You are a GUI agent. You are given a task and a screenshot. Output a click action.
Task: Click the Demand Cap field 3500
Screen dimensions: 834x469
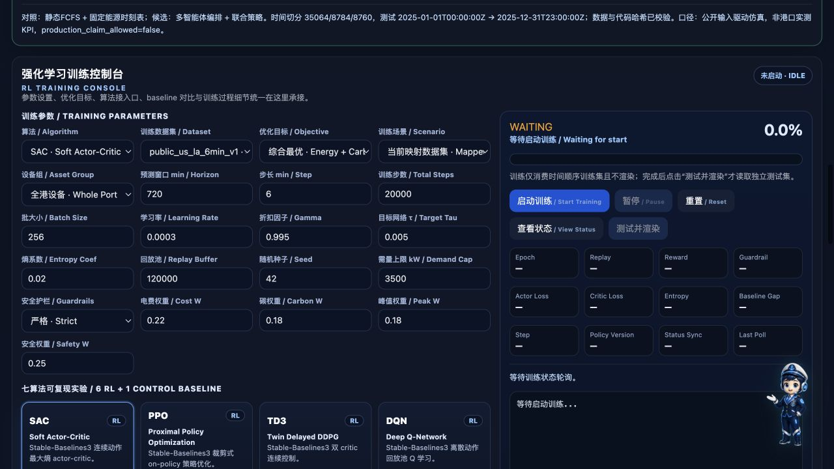click(x=434, y=279)
